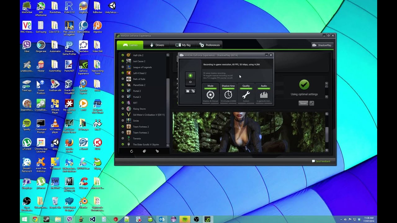Open Recycle Bin on desktop
Image resolution: width=397 pixels, height=223 pixels.
(55, 203)
